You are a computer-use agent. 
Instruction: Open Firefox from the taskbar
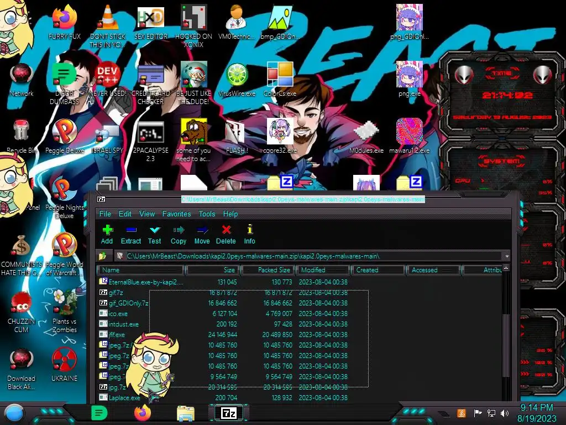(143, 413)
